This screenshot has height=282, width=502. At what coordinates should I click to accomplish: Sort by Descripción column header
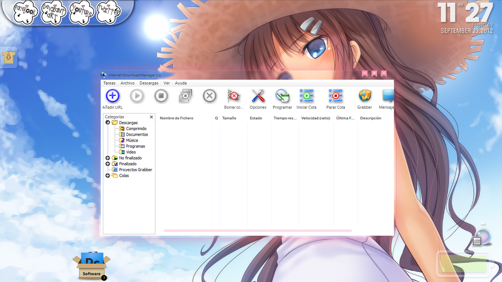pyautogui.click(x=371, y=118)
